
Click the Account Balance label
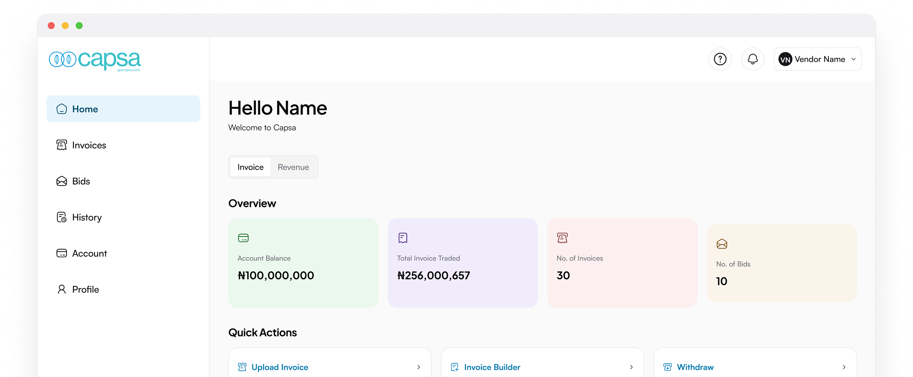pos(264,258)
